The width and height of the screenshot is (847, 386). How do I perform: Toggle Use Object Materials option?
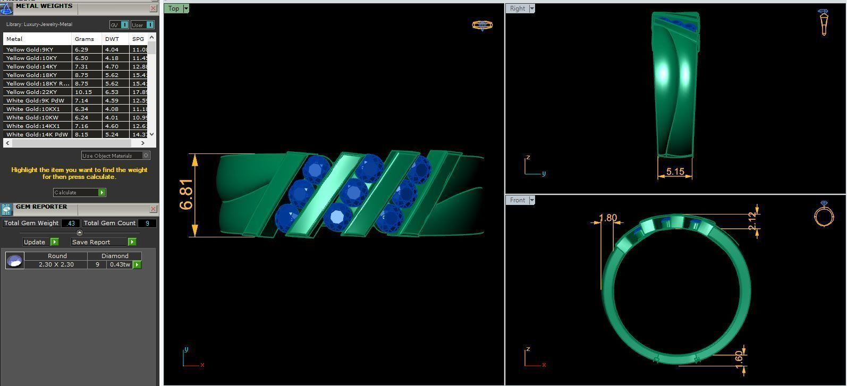[x=116, y=156]
